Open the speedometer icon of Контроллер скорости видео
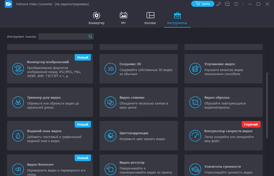274x176 pixels. click(x=195, y=136)
